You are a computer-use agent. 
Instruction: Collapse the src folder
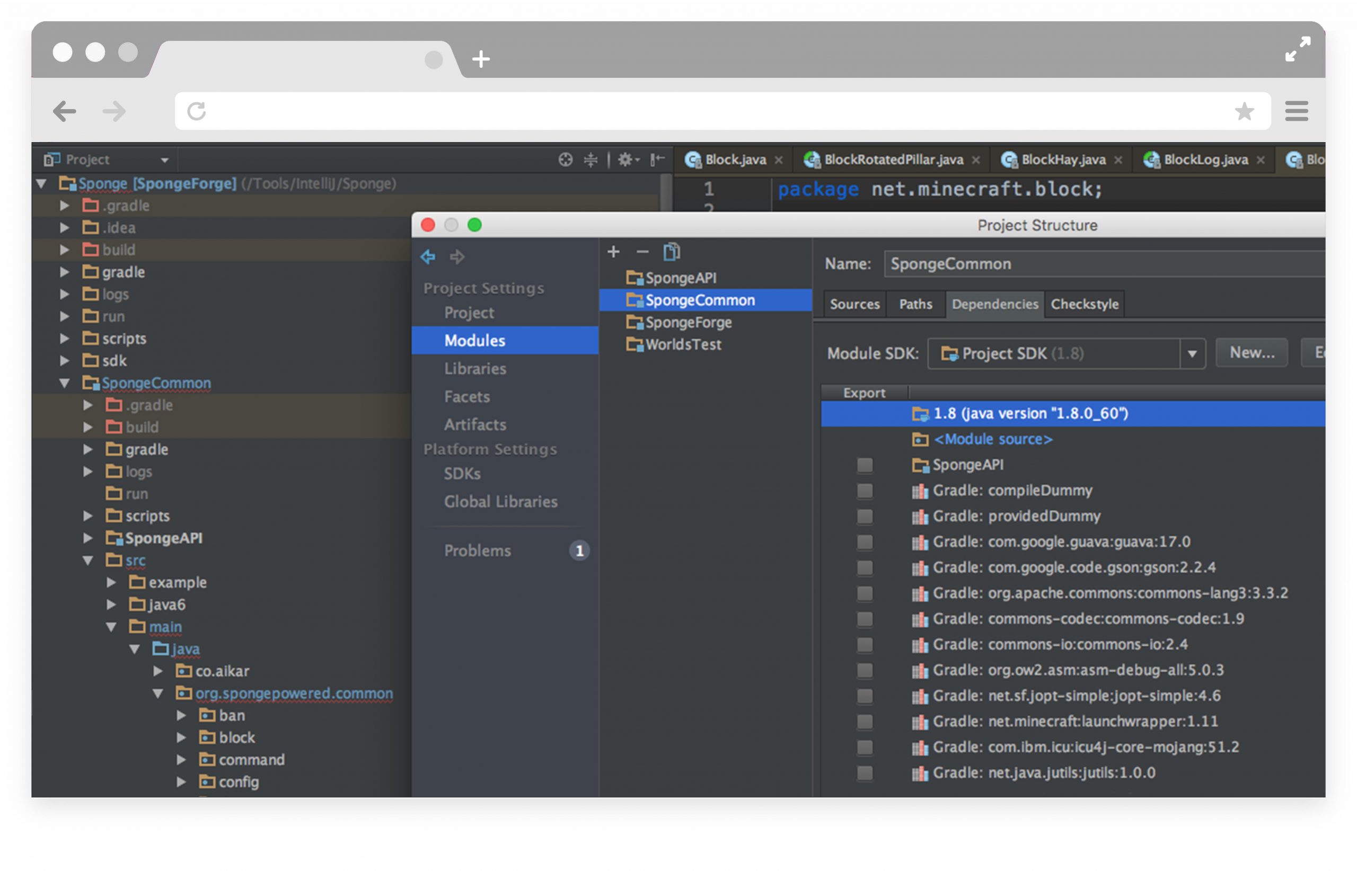pos(89,561)
